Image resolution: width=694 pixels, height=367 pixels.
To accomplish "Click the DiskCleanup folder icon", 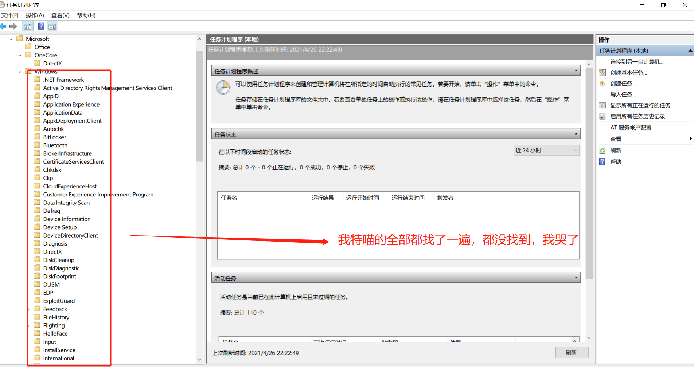I will click(37, 260).
